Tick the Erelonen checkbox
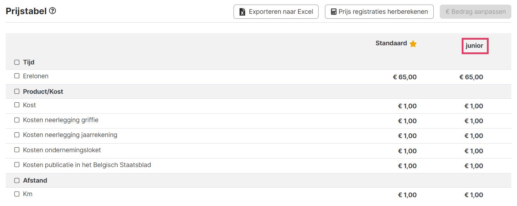Viewport: 517px width, 206px height. tap(17, 76)
